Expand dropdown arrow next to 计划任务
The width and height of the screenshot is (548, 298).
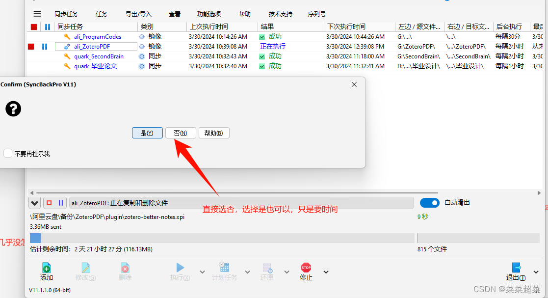point(247,272)
